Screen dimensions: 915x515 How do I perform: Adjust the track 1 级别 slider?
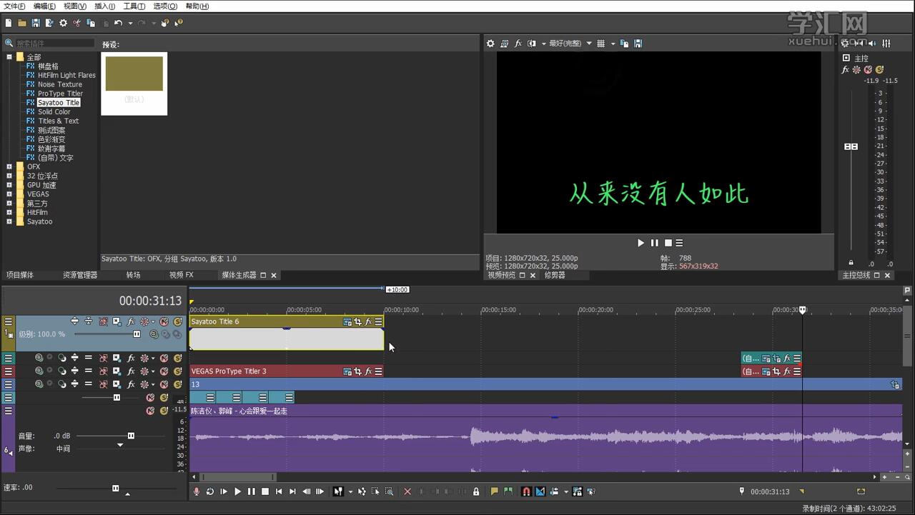[137, 334]
